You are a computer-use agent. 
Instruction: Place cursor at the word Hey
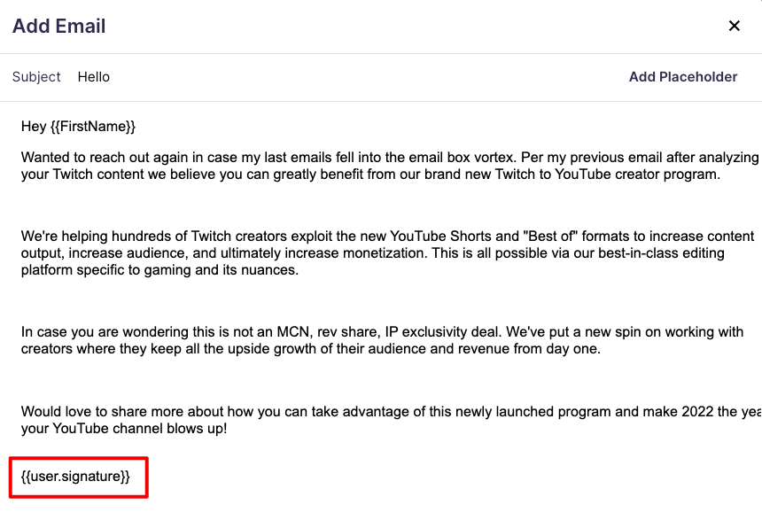[x=34, y=127]
